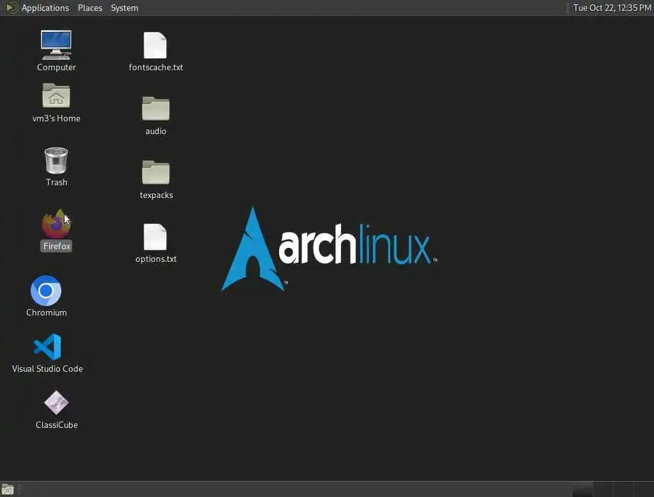Click the clock showing Tue Oct 22, 12:35 PM
Image resolution: width=654 pixels, height=497 pixels.
[x=612, y=8]
